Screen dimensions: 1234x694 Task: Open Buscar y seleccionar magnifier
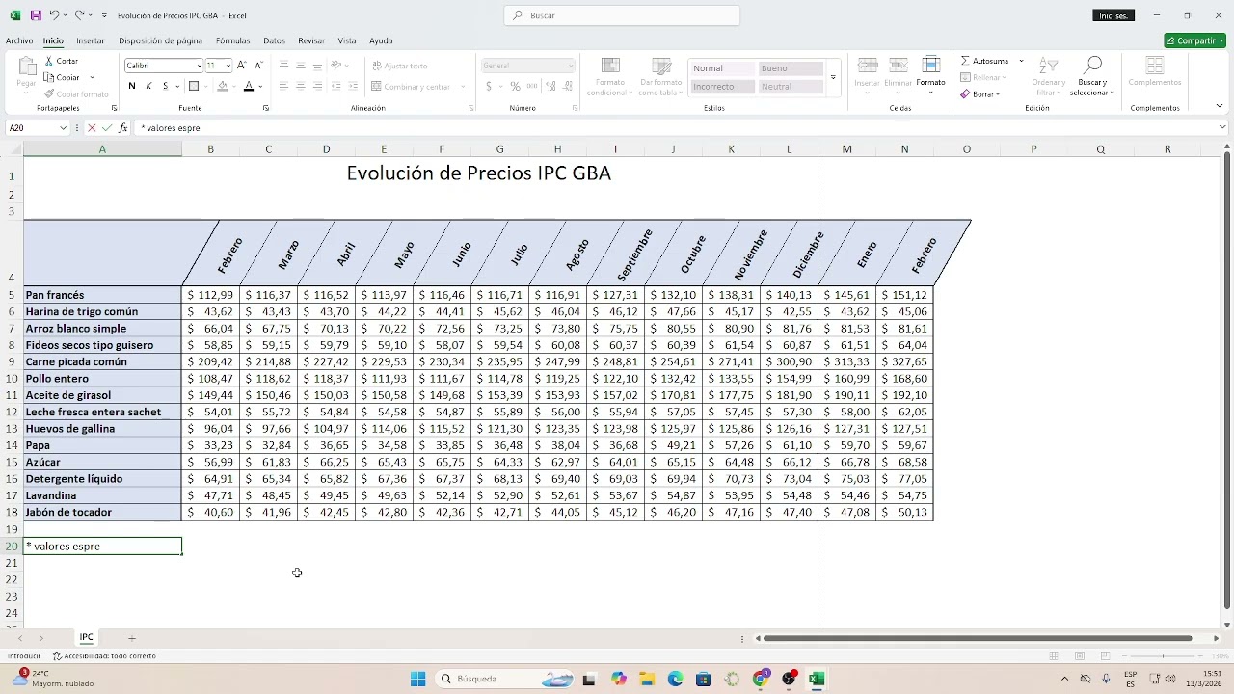coord(1092,76)
